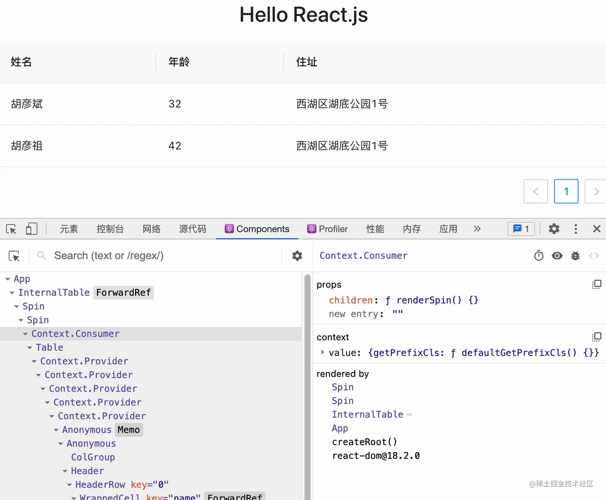Open the 性能 tab

tap(375, 229)
